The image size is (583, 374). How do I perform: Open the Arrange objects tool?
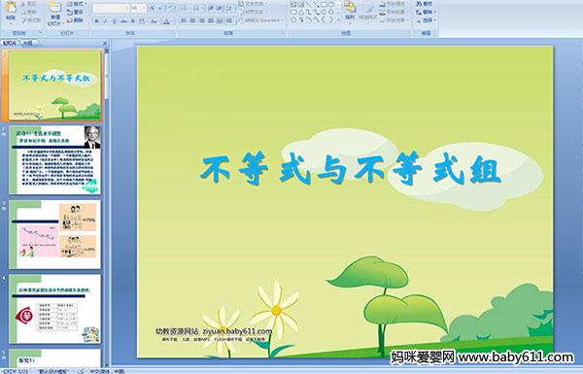click(350, 11)
